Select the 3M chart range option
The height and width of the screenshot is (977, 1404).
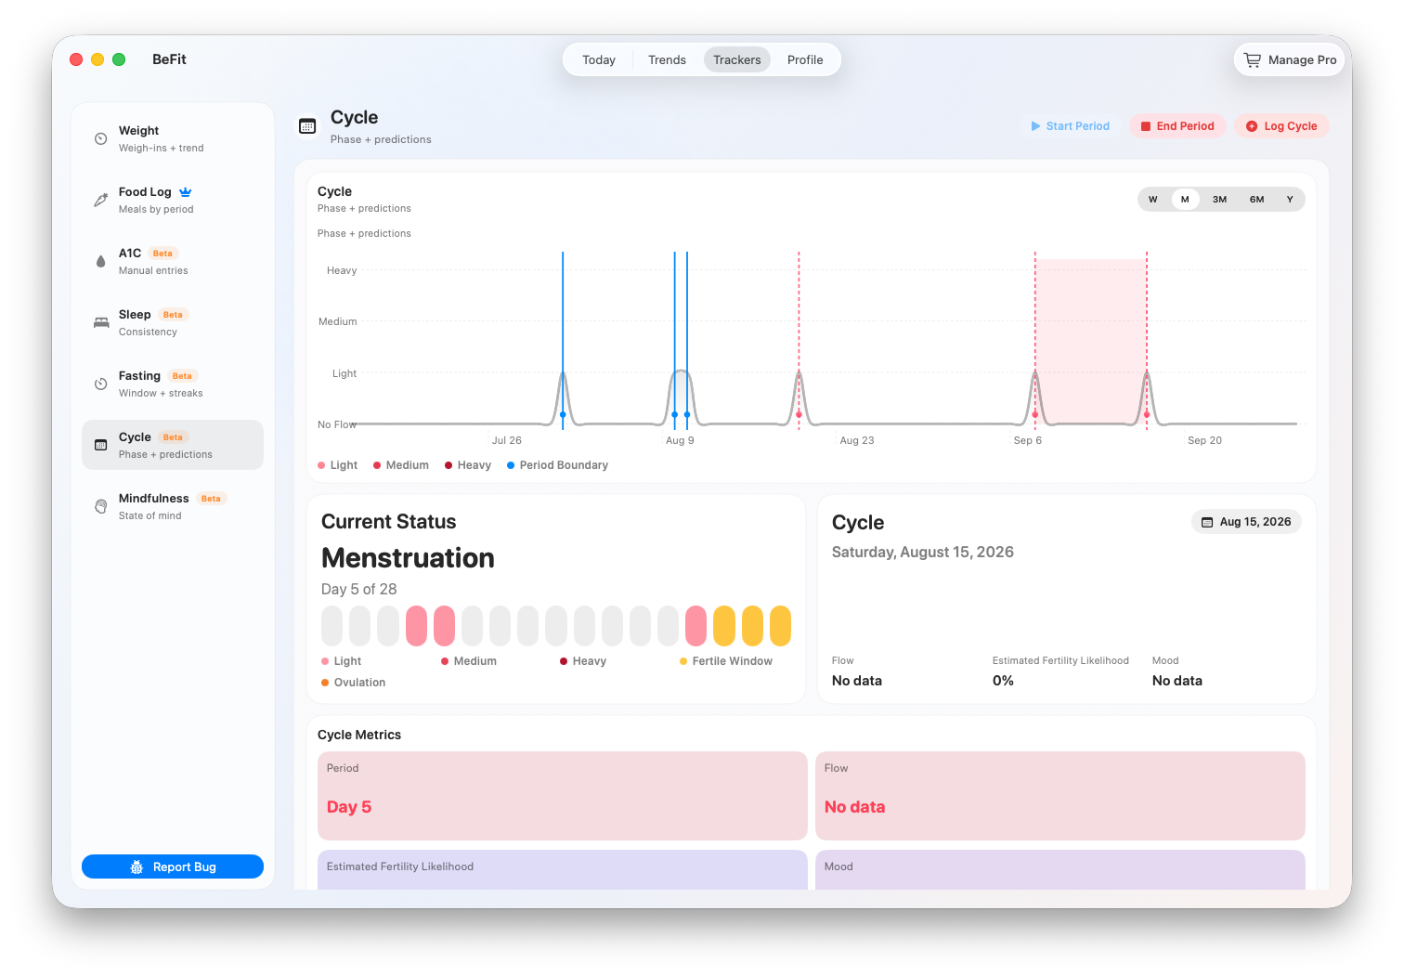[1220, 200]
